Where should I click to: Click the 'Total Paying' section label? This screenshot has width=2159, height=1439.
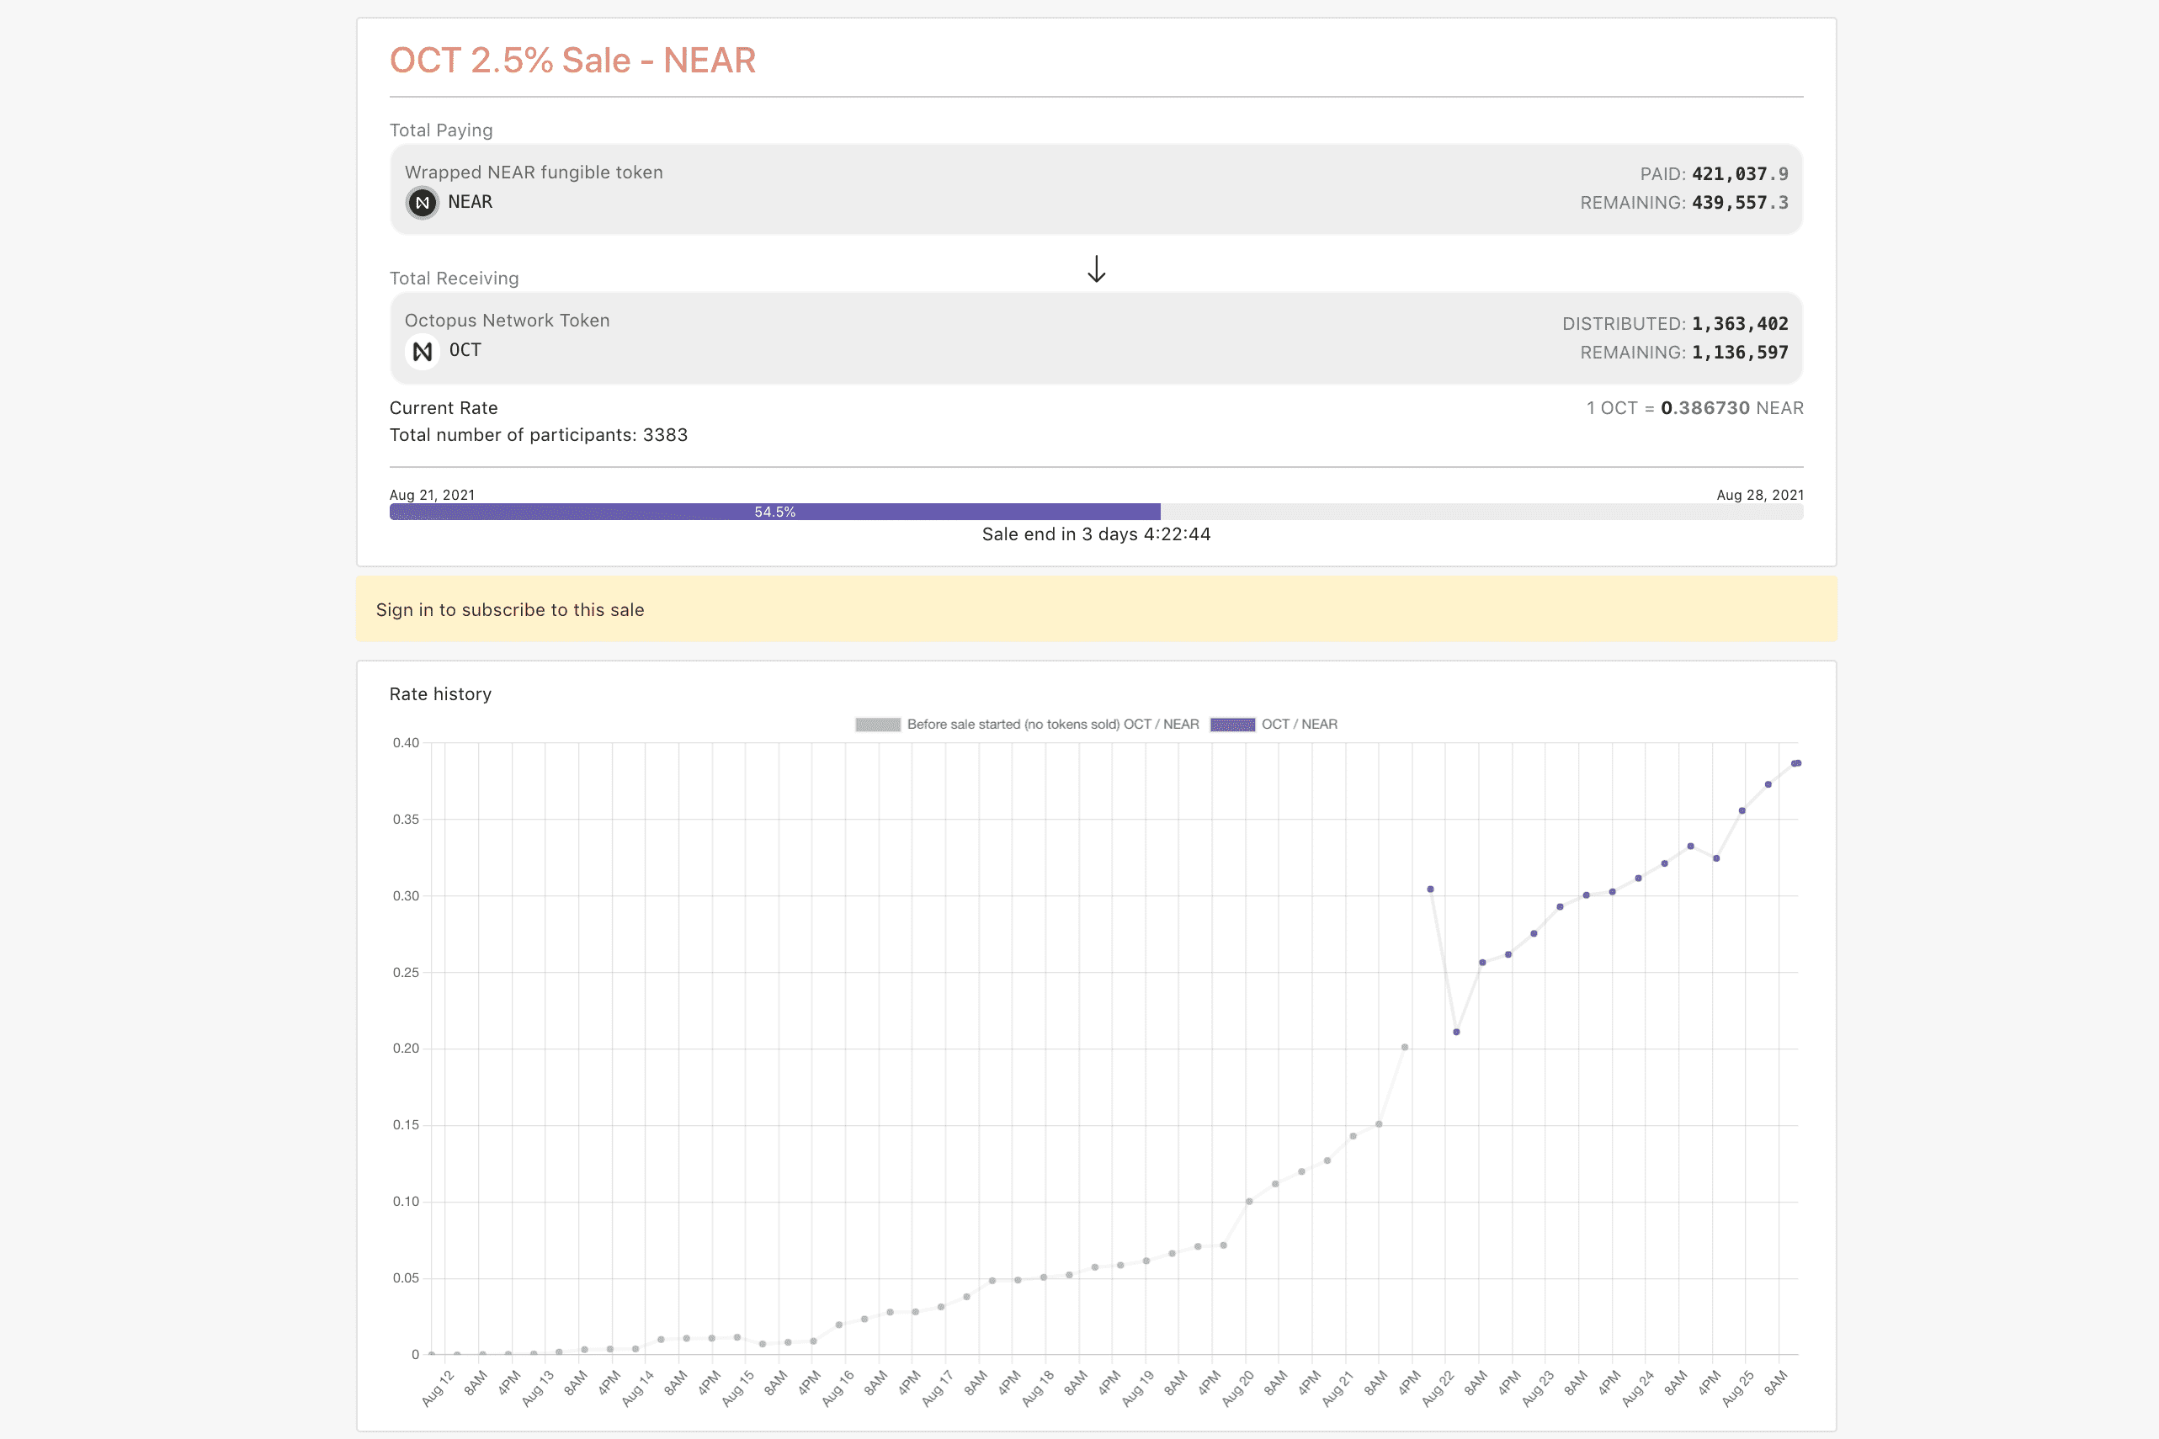pyautogui.click(x=442, y=130)
